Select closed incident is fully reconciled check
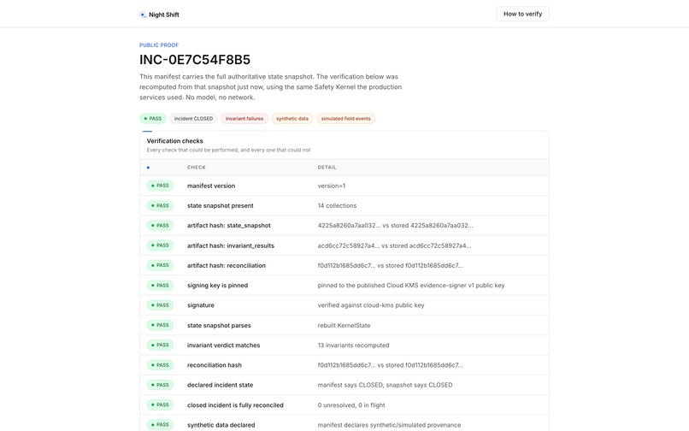Screen dimensions: 689x431 coord(235,404)
